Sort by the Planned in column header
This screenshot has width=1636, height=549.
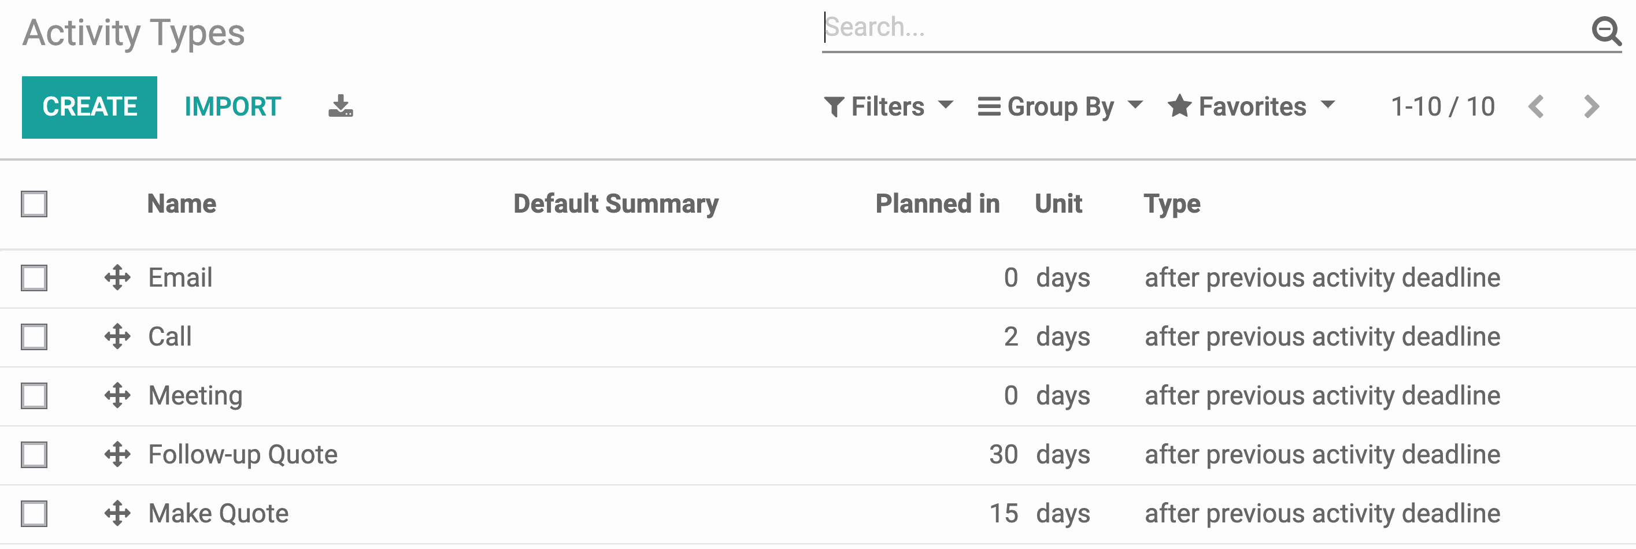[x=937, y=205]
